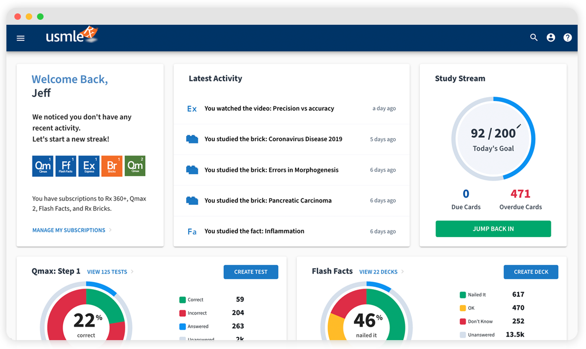This screenshot has width=586, height=349.
Task: Click the 92 / 200 Today's Goal progress ring
Action: click(x=493, y=139)
